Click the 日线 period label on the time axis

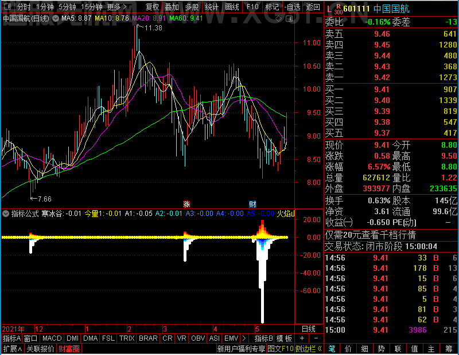tap(309, 329)
